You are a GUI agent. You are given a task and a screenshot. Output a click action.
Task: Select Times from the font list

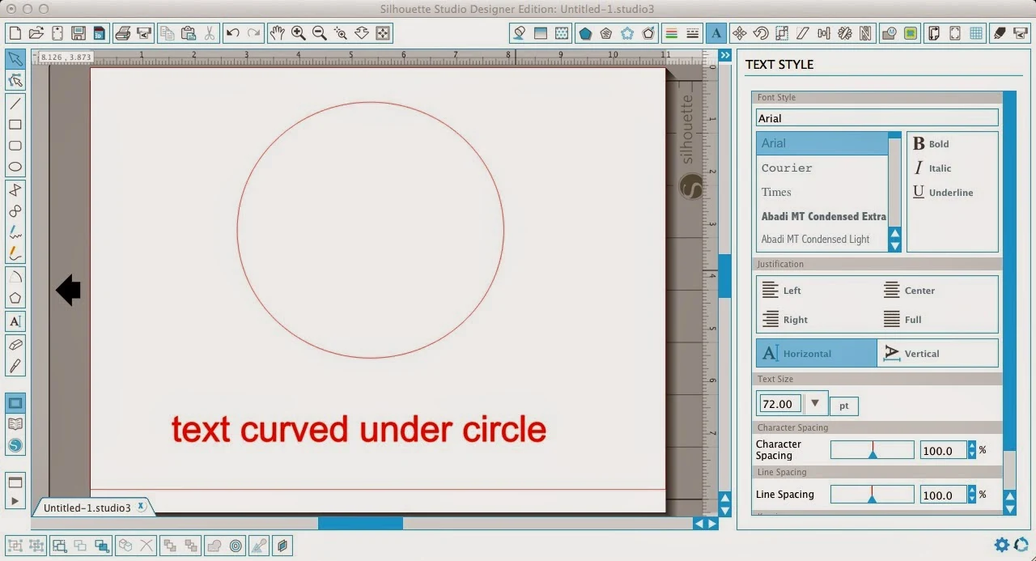tap(776, 192)
